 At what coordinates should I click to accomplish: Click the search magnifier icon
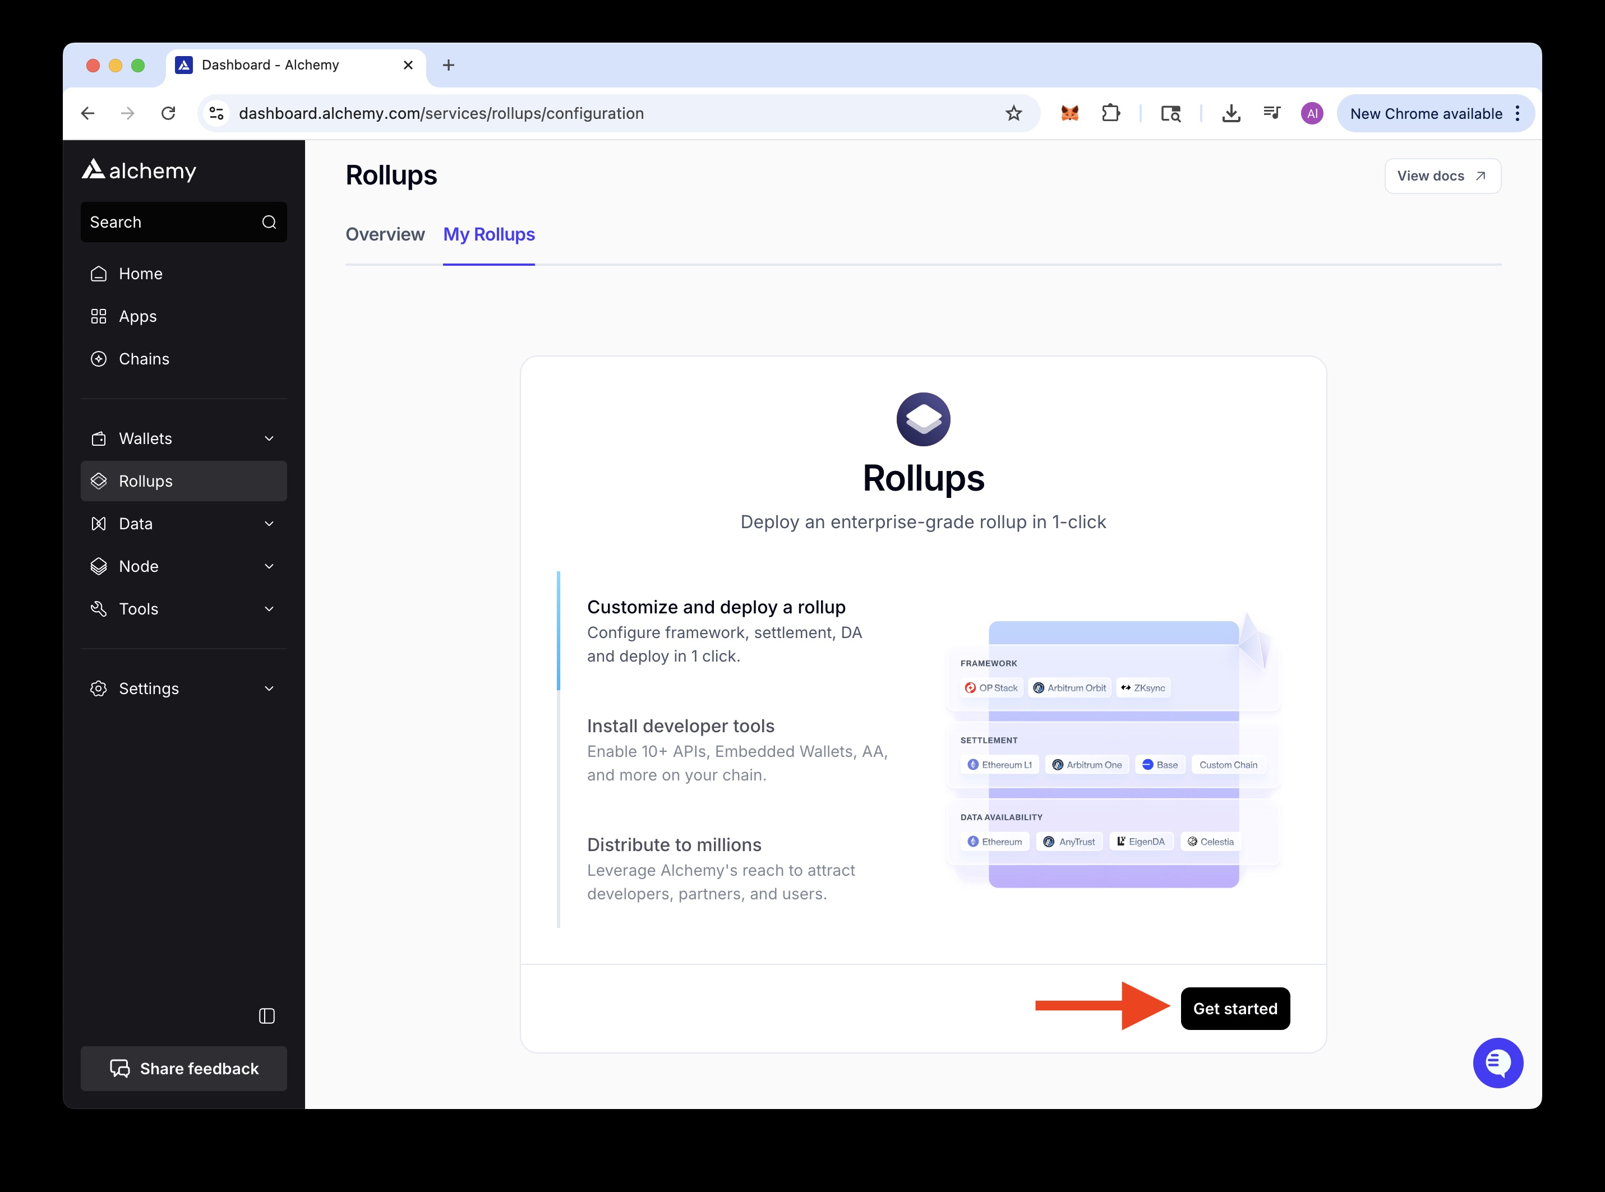click(x=269, y=222)
